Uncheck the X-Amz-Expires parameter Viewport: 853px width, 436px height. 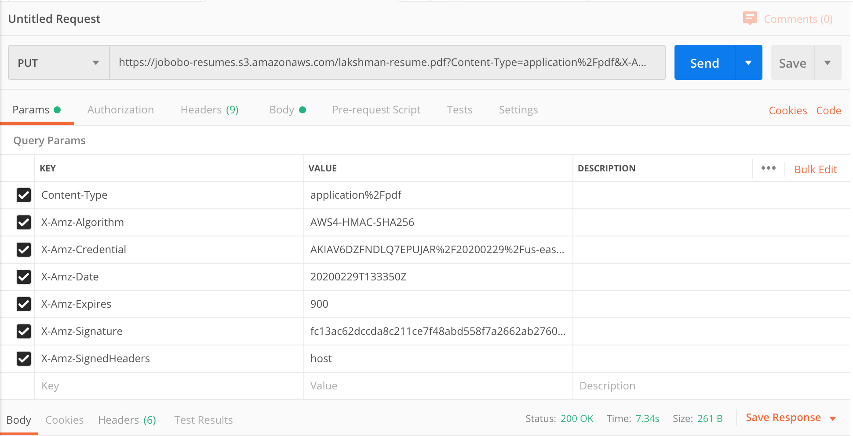pyautogui.click(x=24, y=304)
